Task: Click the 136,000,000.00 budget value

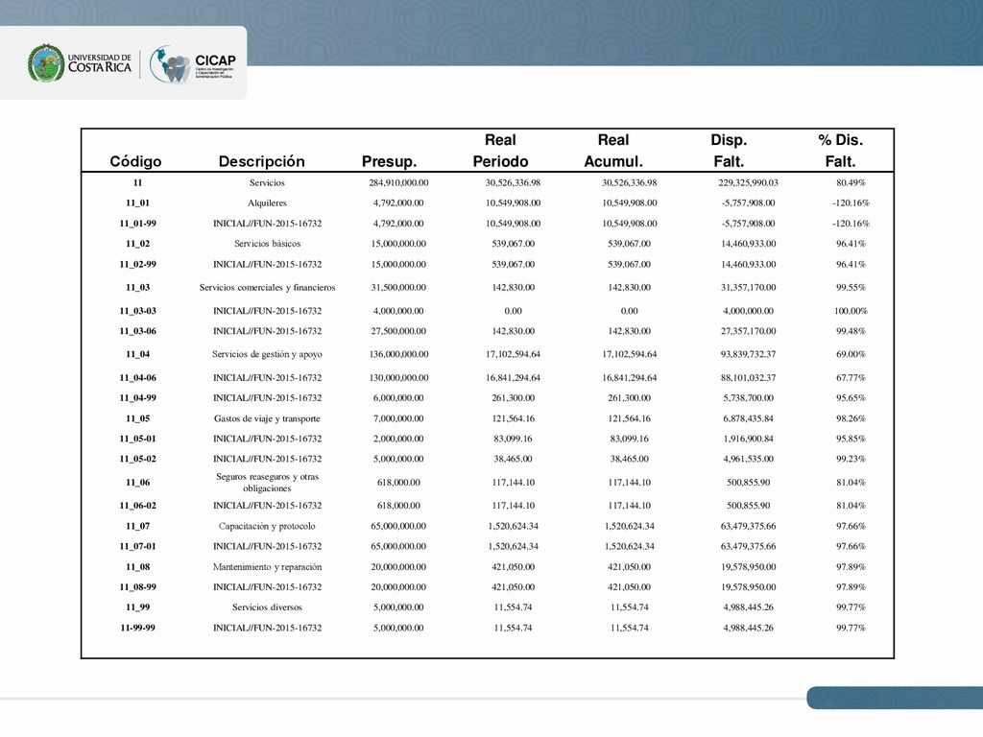Action: pos(398,354)
